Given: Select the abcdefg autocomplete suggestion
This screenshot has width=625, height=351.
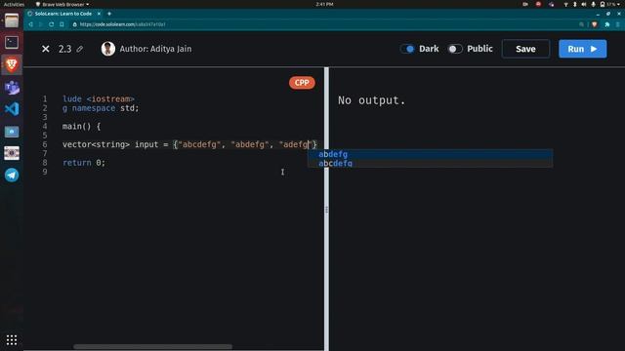Looking at the screenshot, I should tap(430, 163).
